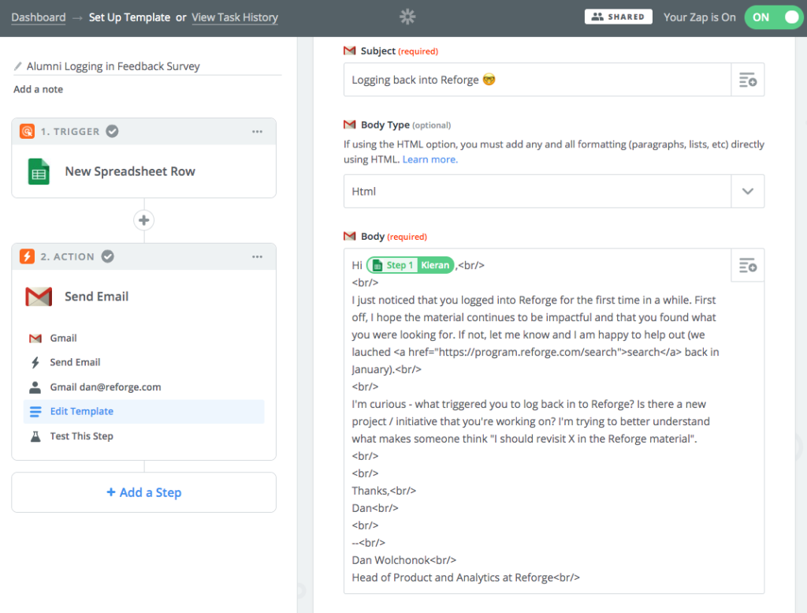
Task: Click the Gmail icon next to Subject label
Action: pos(350,50)
